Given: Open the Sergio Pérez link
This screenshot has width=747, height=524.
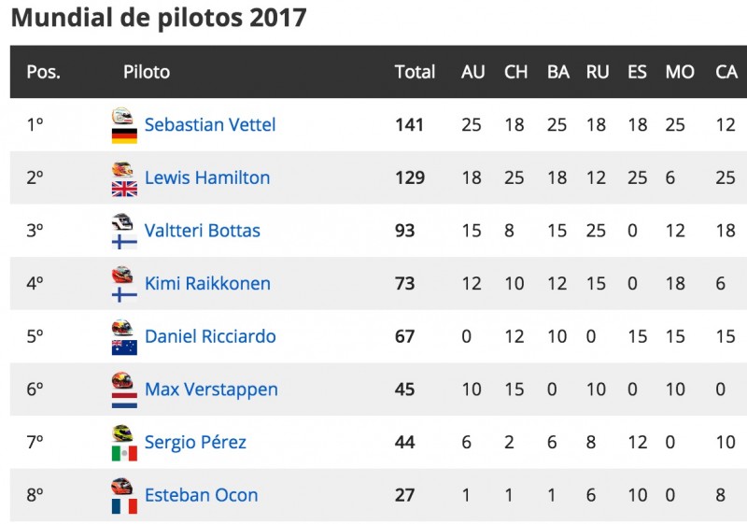Looking at the screenshot, I should click(195, 443).
